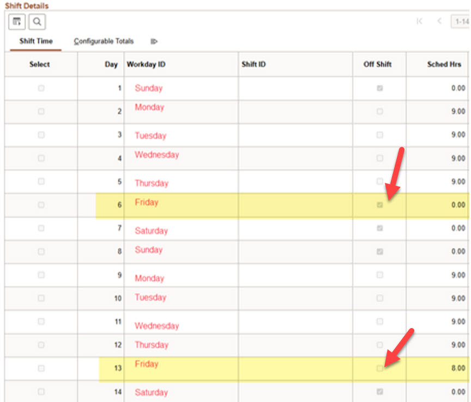Open the 1-14 row range dropdown
The image size is (471, 402).
tap(461, 22)
